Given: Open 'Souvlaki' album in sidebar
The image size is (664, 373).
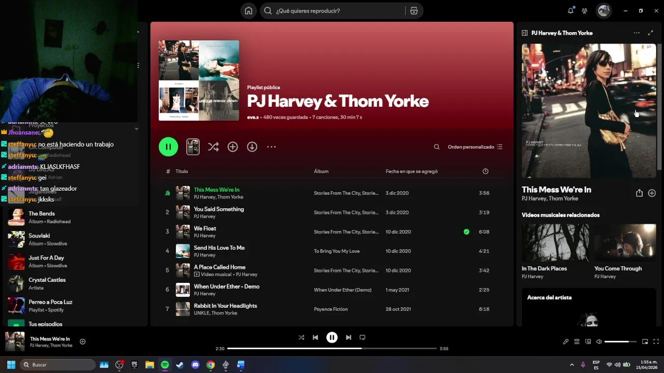Looking at the screenshot, I should click(x=74, y=239).
